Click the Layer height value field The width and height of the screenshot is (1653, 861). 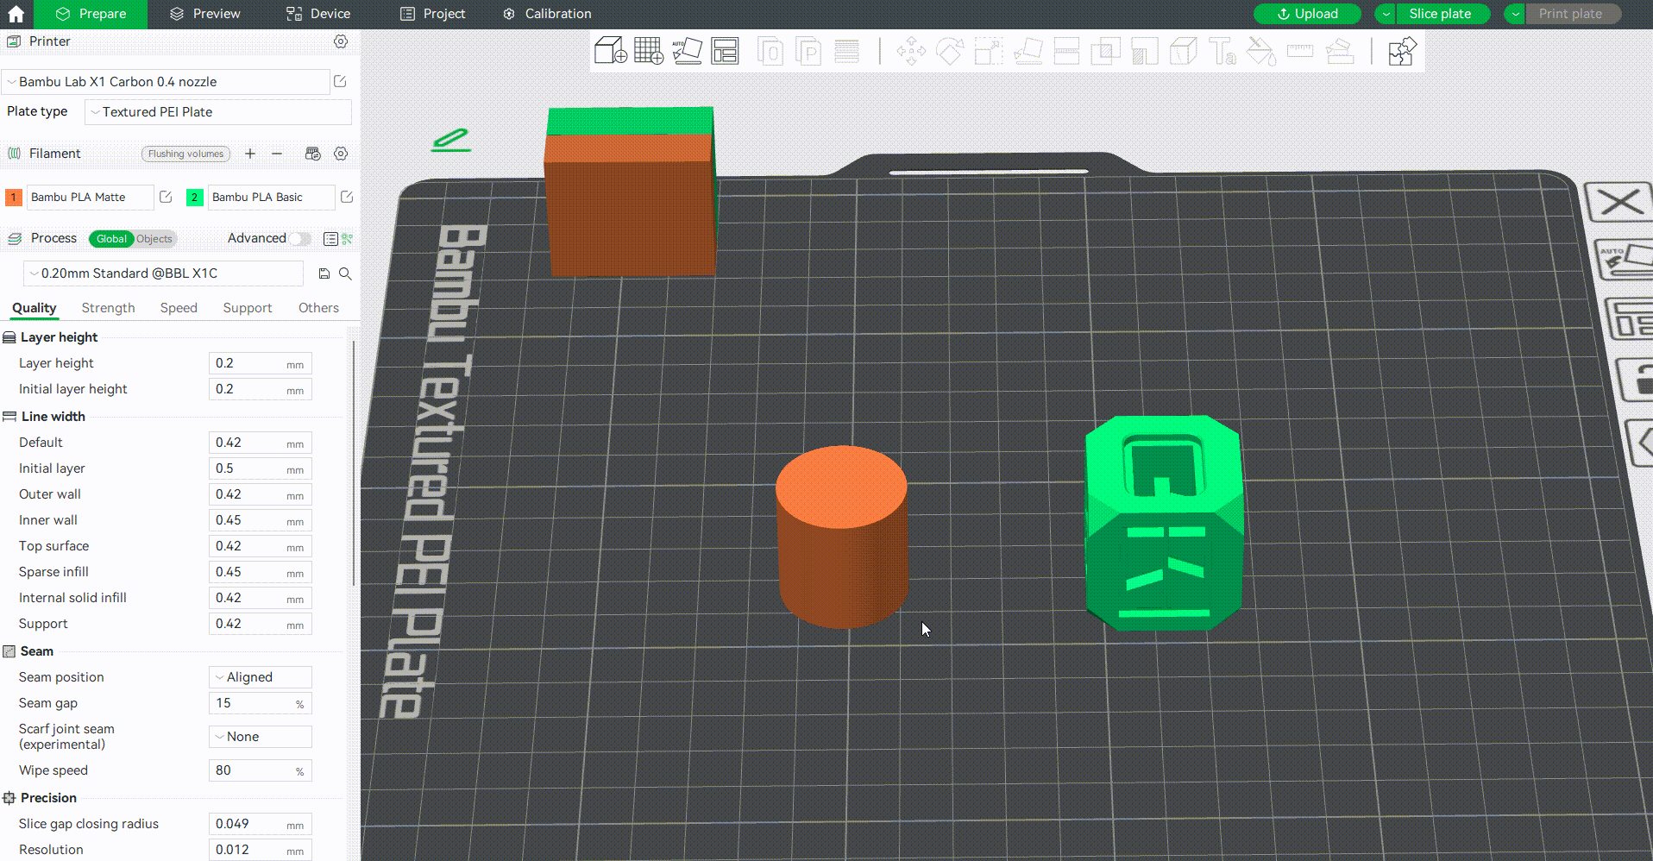click(261, 363)
